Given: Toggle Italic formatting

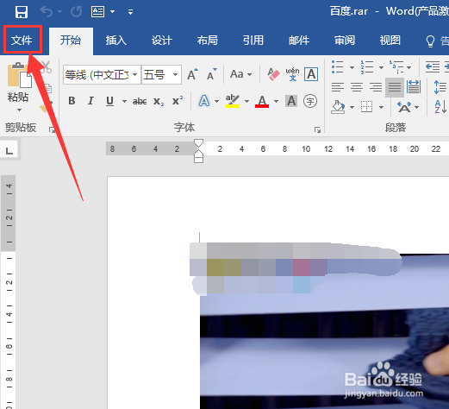Looking at the screenshot, I should pyautogui.click(x=90, y=101).
